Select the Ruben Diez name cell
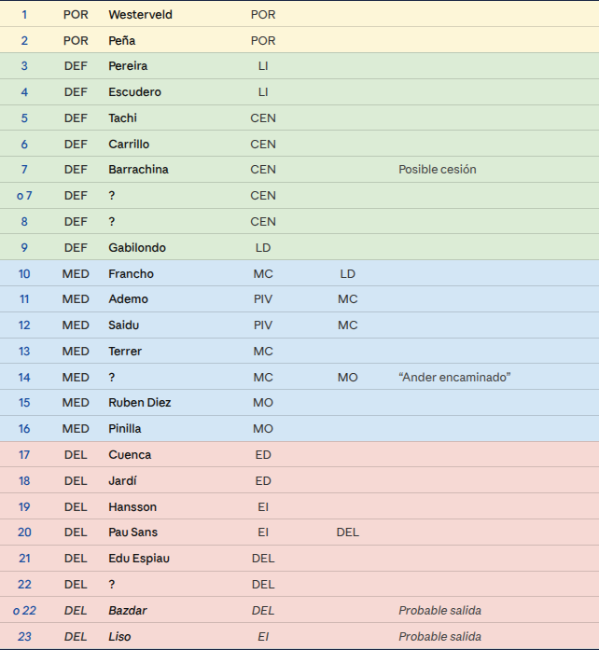 tap(140, 403)
